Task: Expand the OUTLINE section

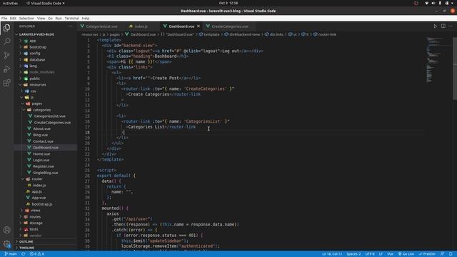Action: (26, 241)
